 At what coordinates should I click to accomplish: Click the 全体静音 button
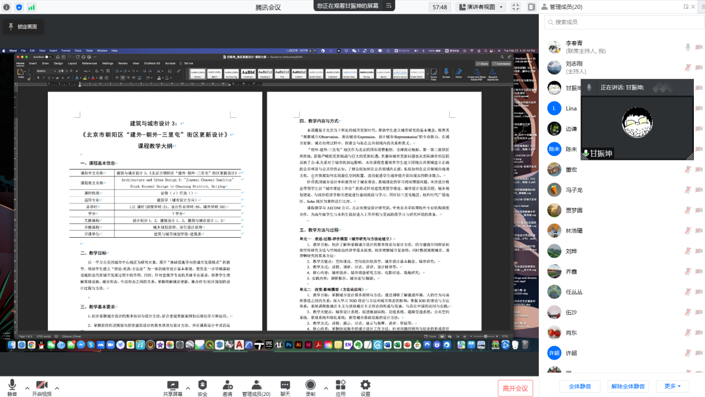tap(579, 386)
